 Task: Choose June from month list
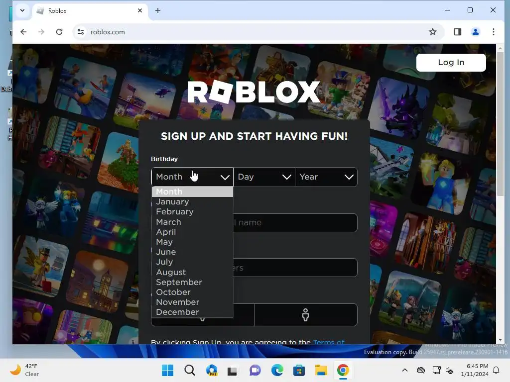pyautogui.click(x=192, y=252)
